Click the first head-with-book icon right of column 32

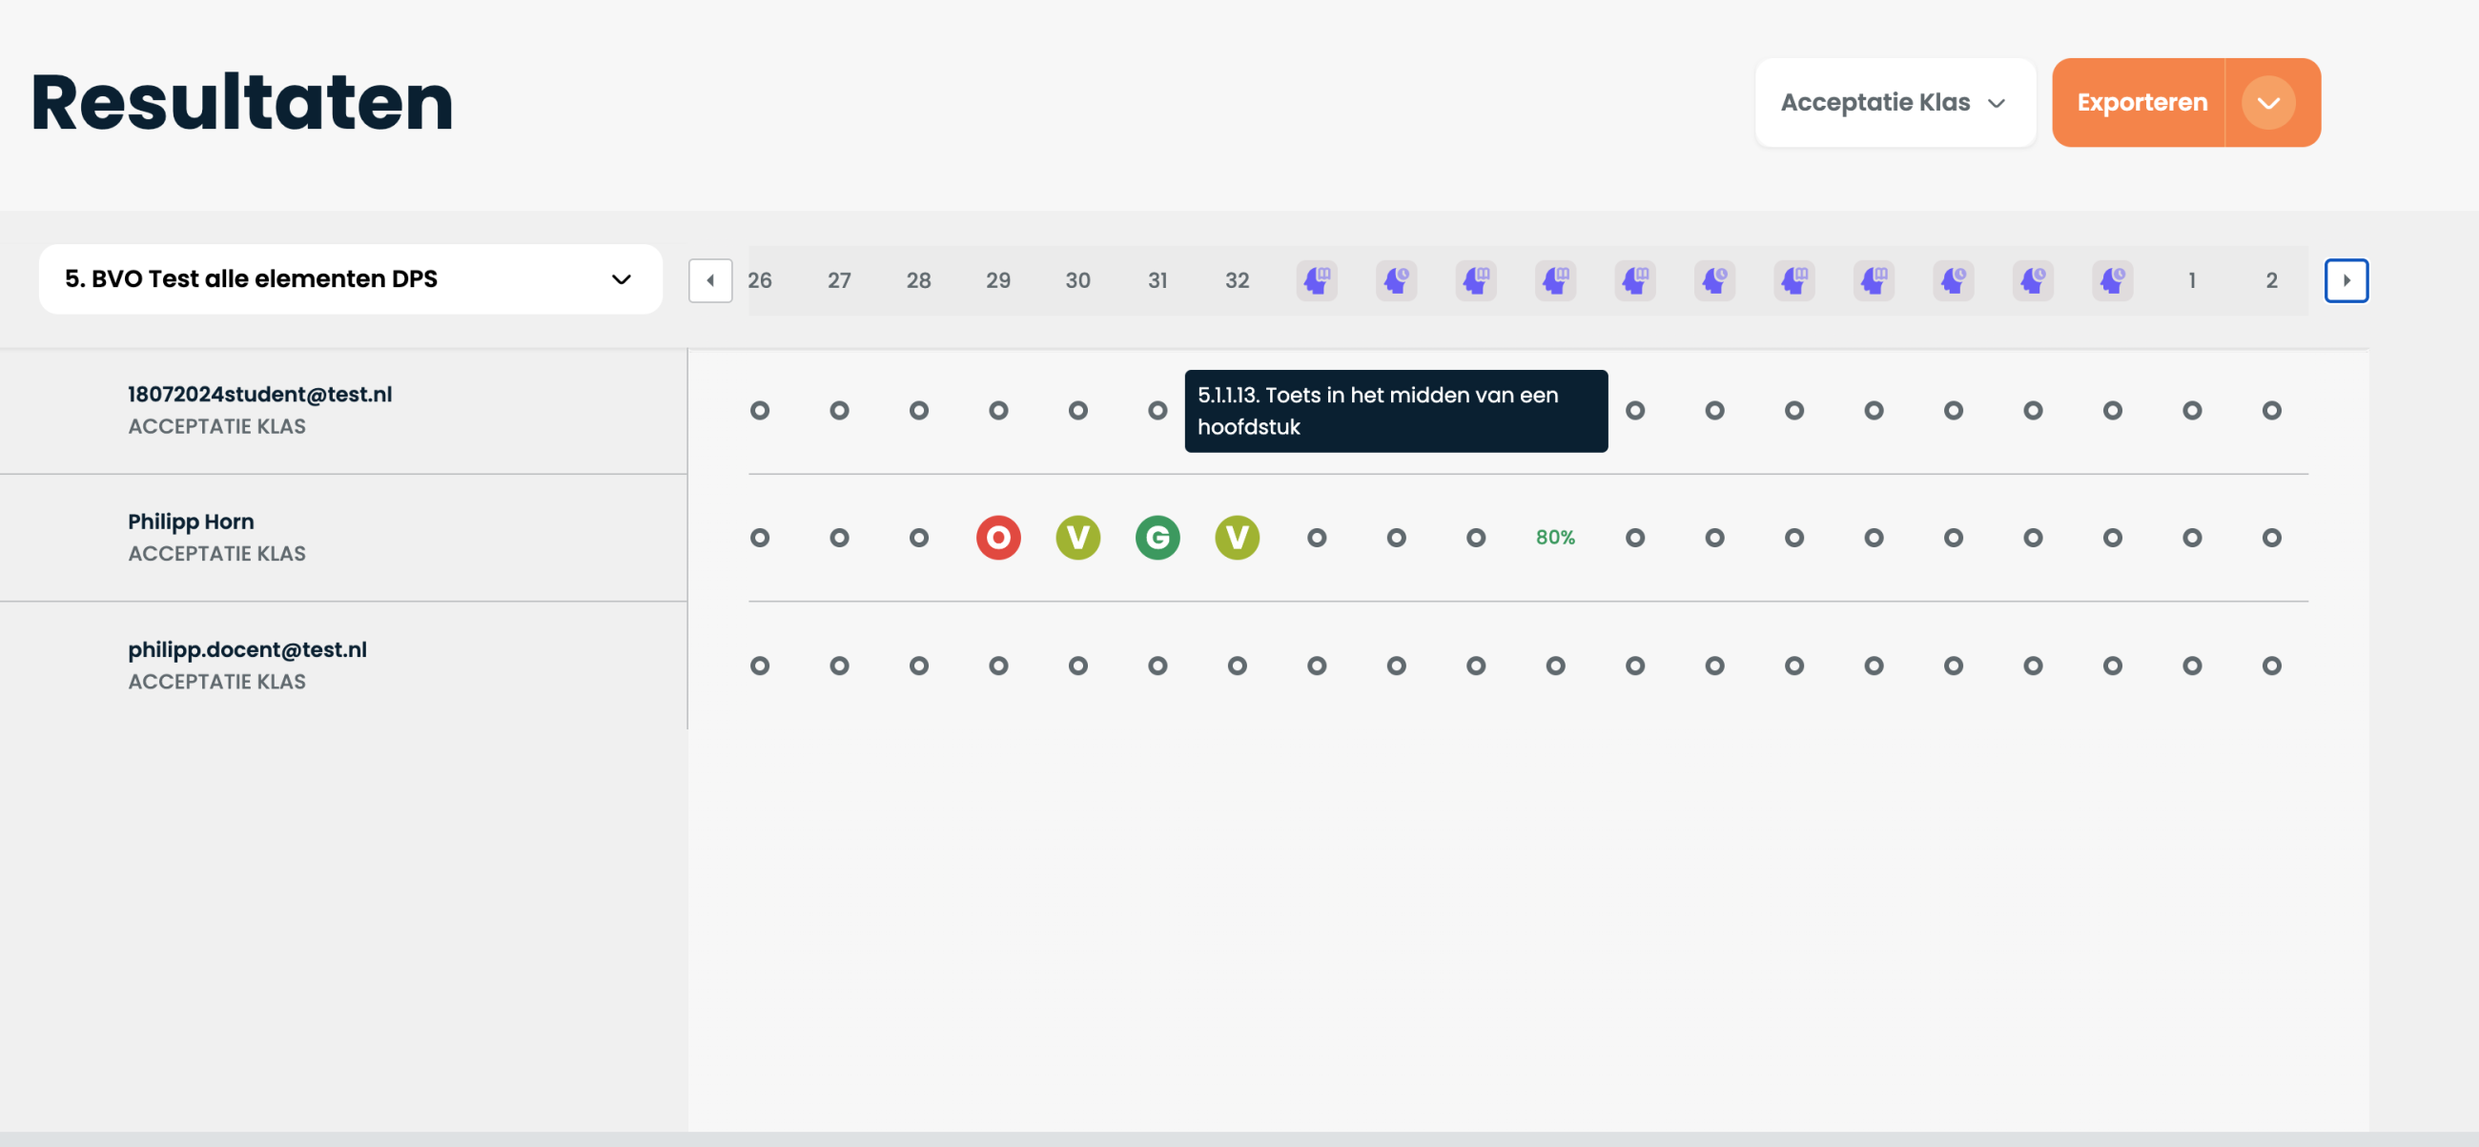point(1316,280)
